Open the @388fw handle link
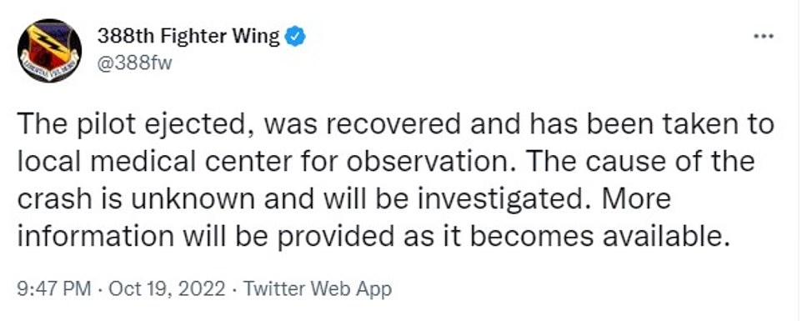The image size is (802, 321). pyautogui.click(x=134, y=64)
